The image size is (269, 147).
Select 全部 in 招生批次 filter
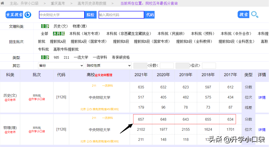click(x=44, y=34)
